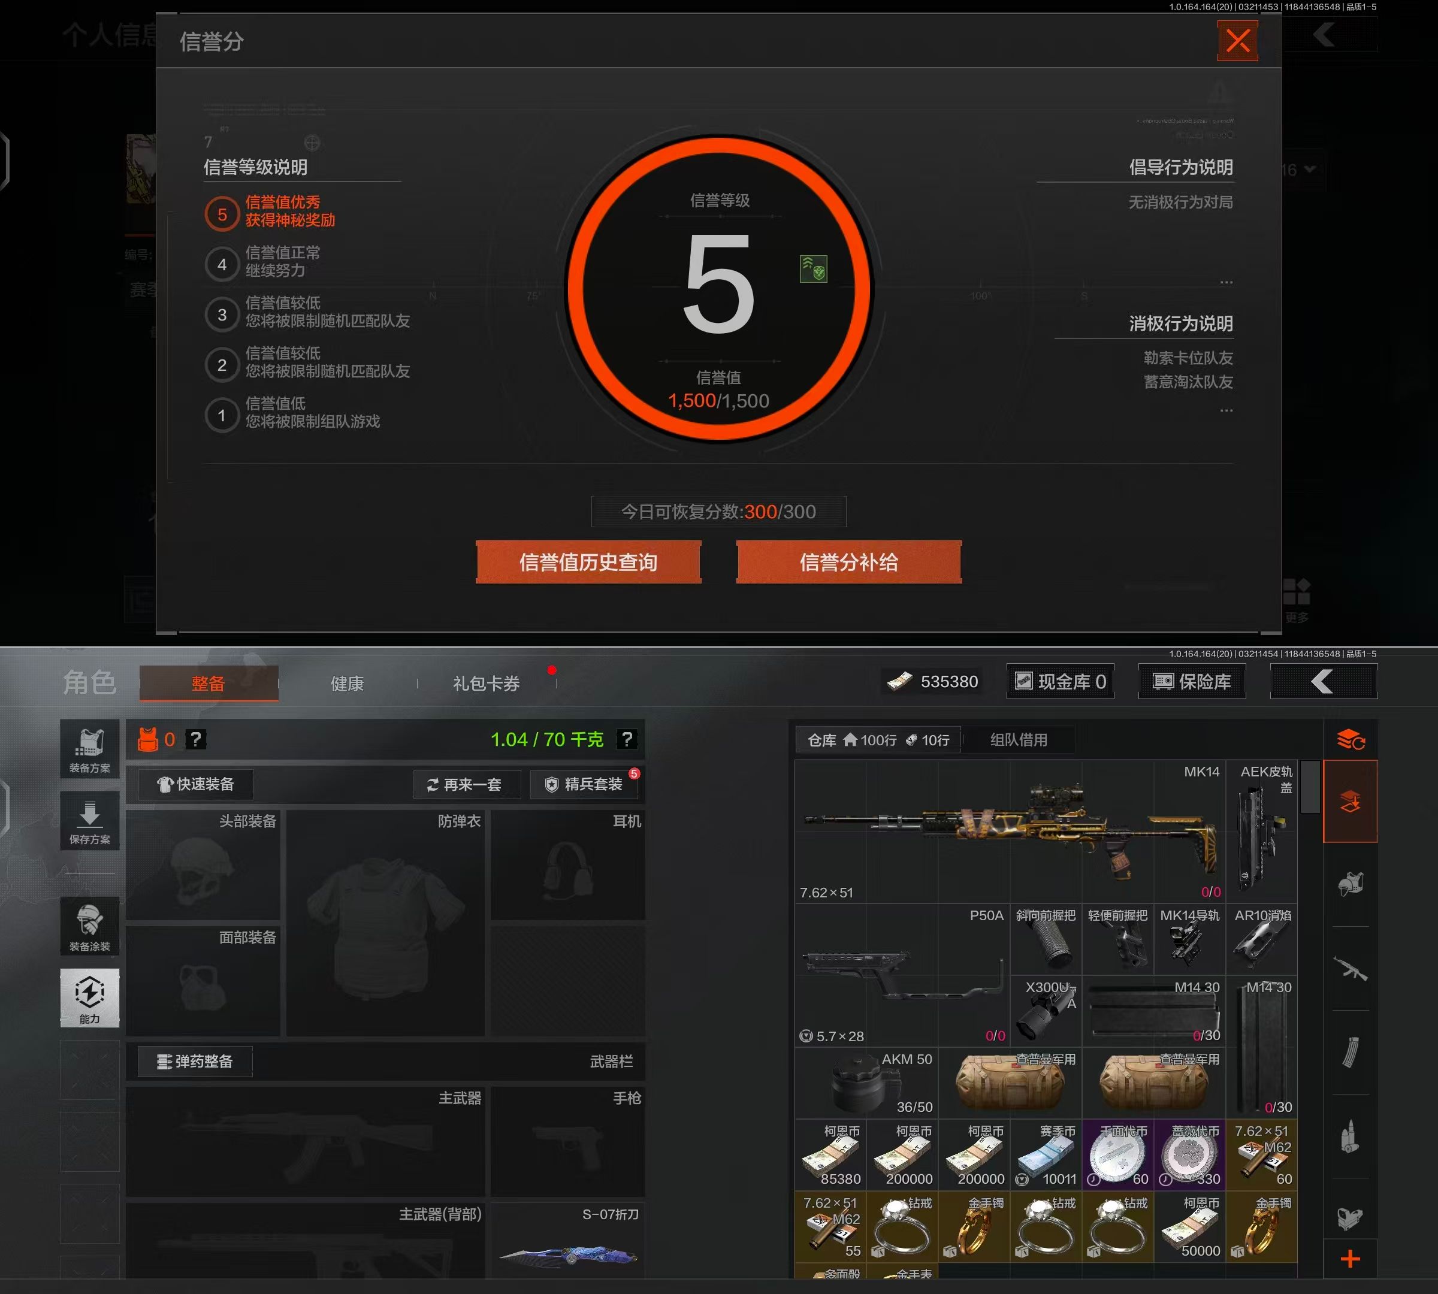
Task: Open 信誉值历史查询 reputation history
Action: (x=588, y=563)
